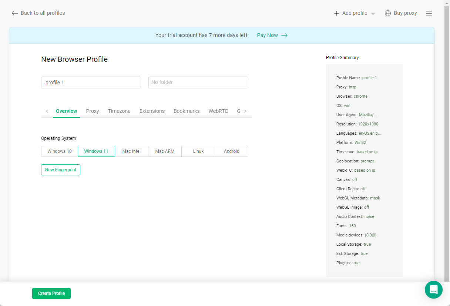450x306 pixels.
Task: Switch to the WebRTC tab
Action: (218, 111)
